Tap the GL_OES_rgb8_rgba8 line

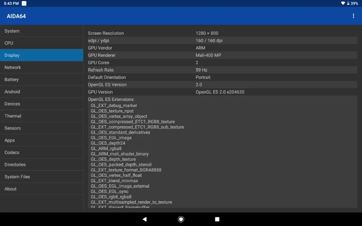(111, 197)
